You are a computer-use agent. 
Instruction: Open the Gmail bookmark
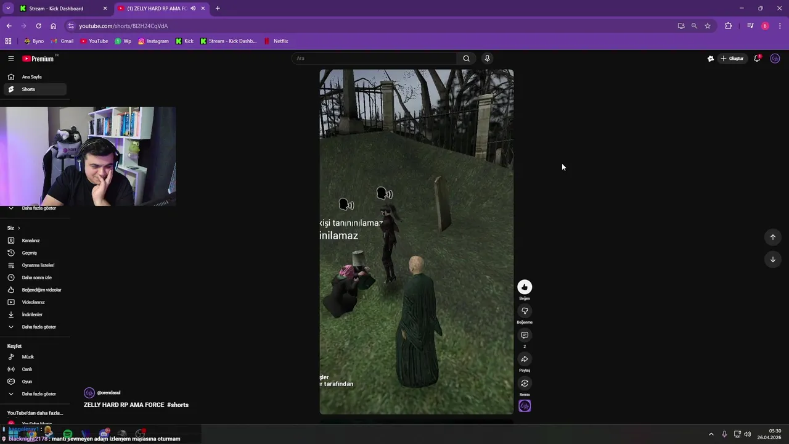point(62,41)
